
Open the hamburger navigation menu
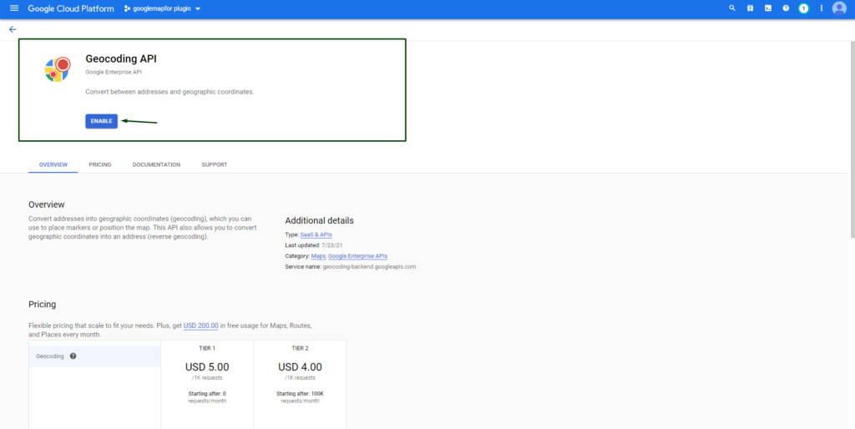[x=13, y=8]
